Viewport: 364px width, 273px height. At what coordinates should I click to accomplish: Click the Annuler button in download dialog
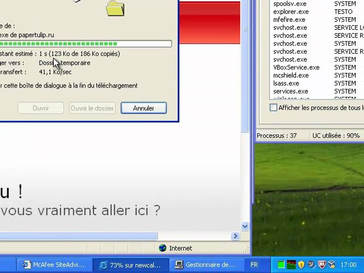pyautogui.click(x=144, y=108)
